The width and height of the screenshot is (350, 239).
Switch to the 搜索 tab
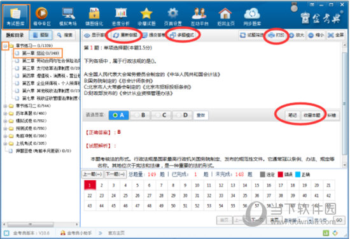click(65, 35)
